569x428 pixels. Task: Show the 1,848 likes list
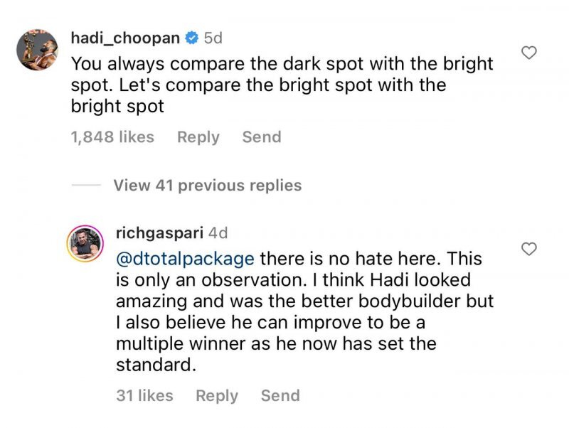112,137
